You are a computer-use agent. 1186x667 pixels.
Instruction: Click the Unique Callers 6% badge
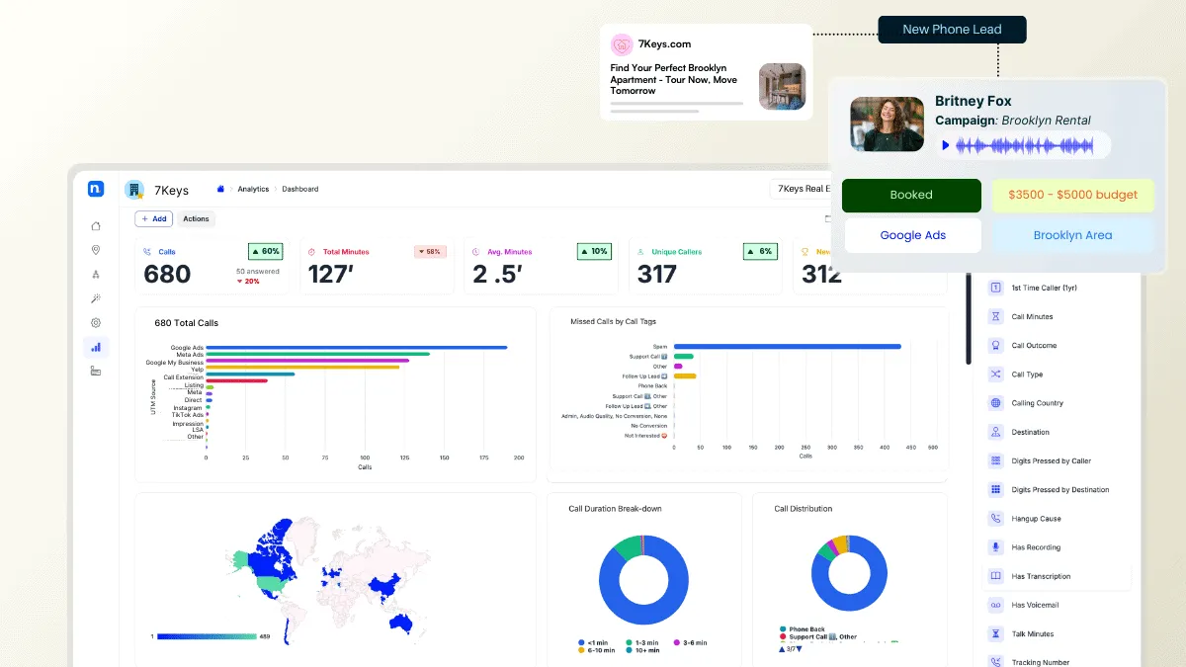(x=759, y=252)
